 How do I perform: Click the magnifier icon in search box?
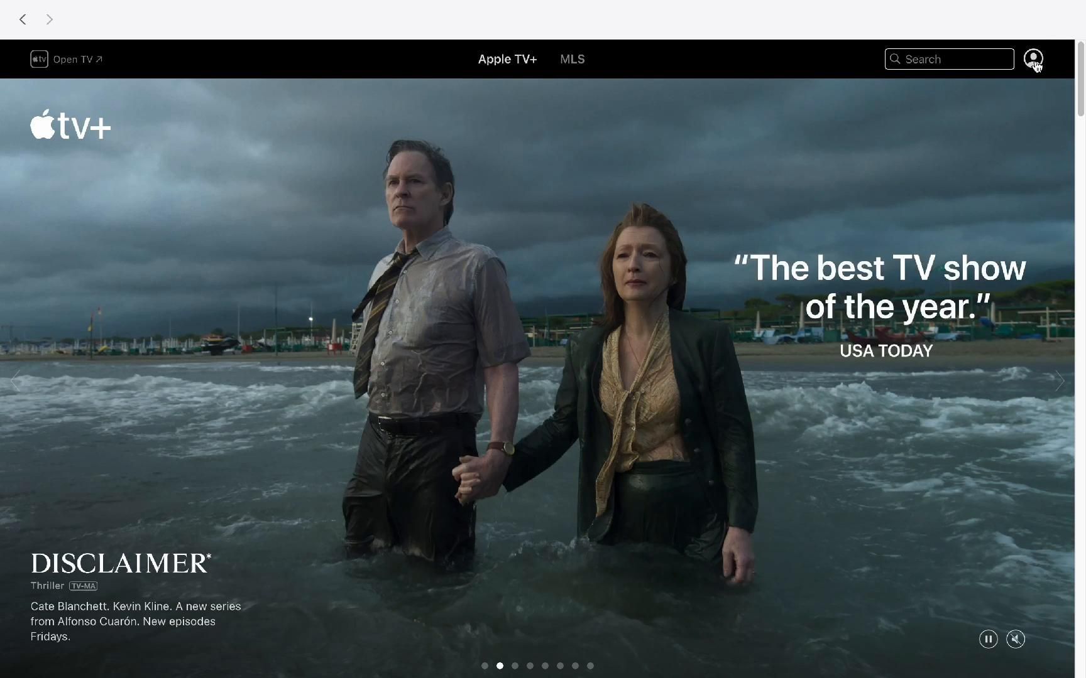[x=895, y=59]
